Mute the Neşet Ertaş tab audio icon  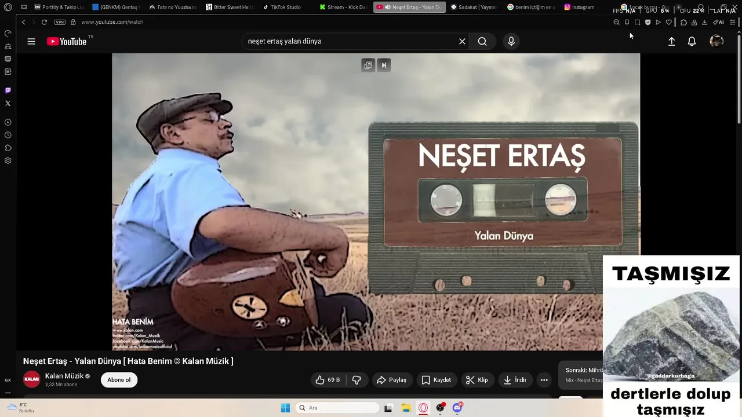pyautogui.click(x=387, y=8)
